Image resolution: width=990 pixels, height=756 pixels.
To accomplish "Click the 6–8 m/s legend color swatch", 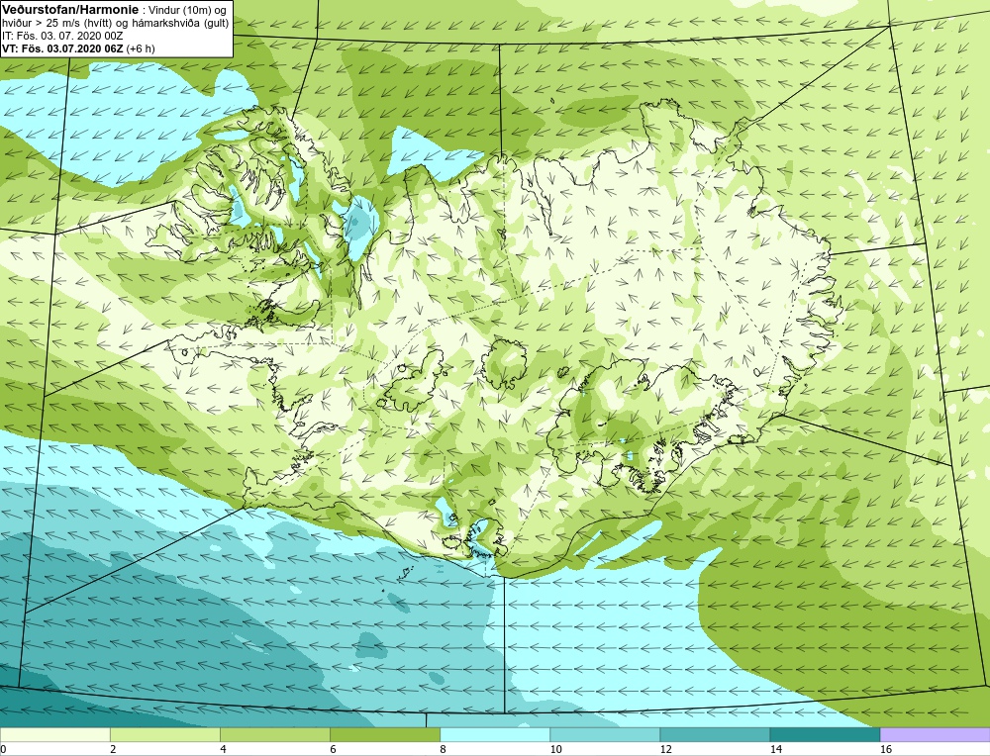I will click(x=384, y=734).
